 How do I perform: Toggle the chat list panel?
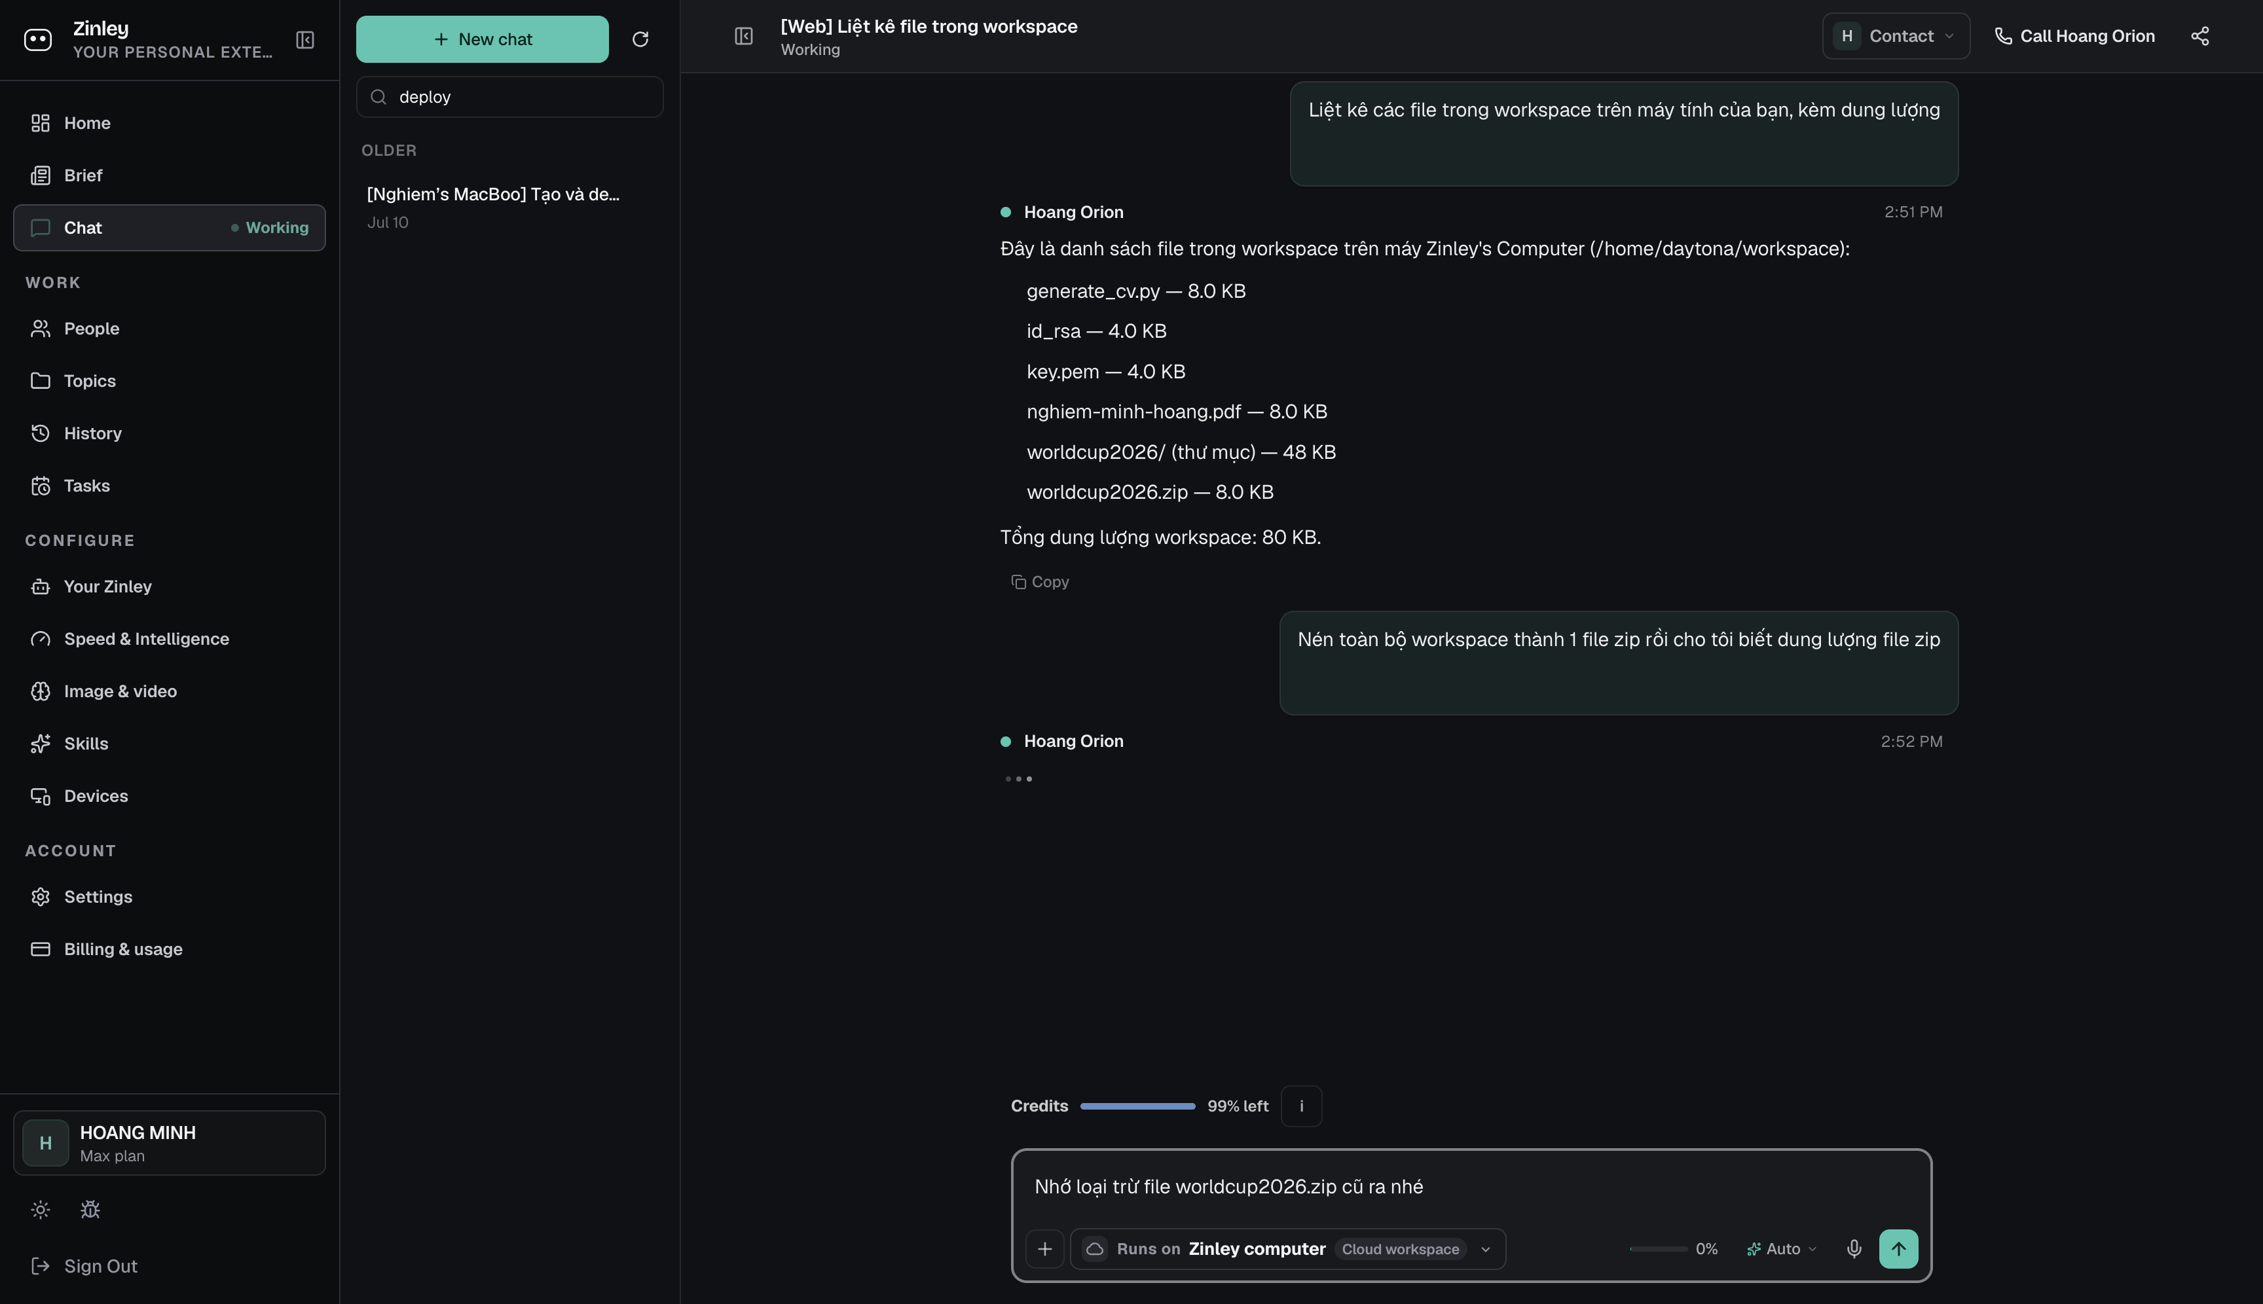pyautogui.click(x=744, y=36)
